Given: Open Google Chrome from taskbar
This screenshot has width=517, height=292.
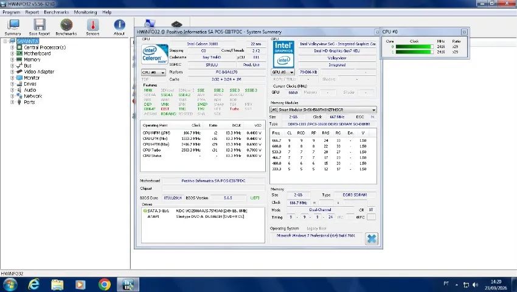Looking at the screenshot, I should (x=104, y=285).
